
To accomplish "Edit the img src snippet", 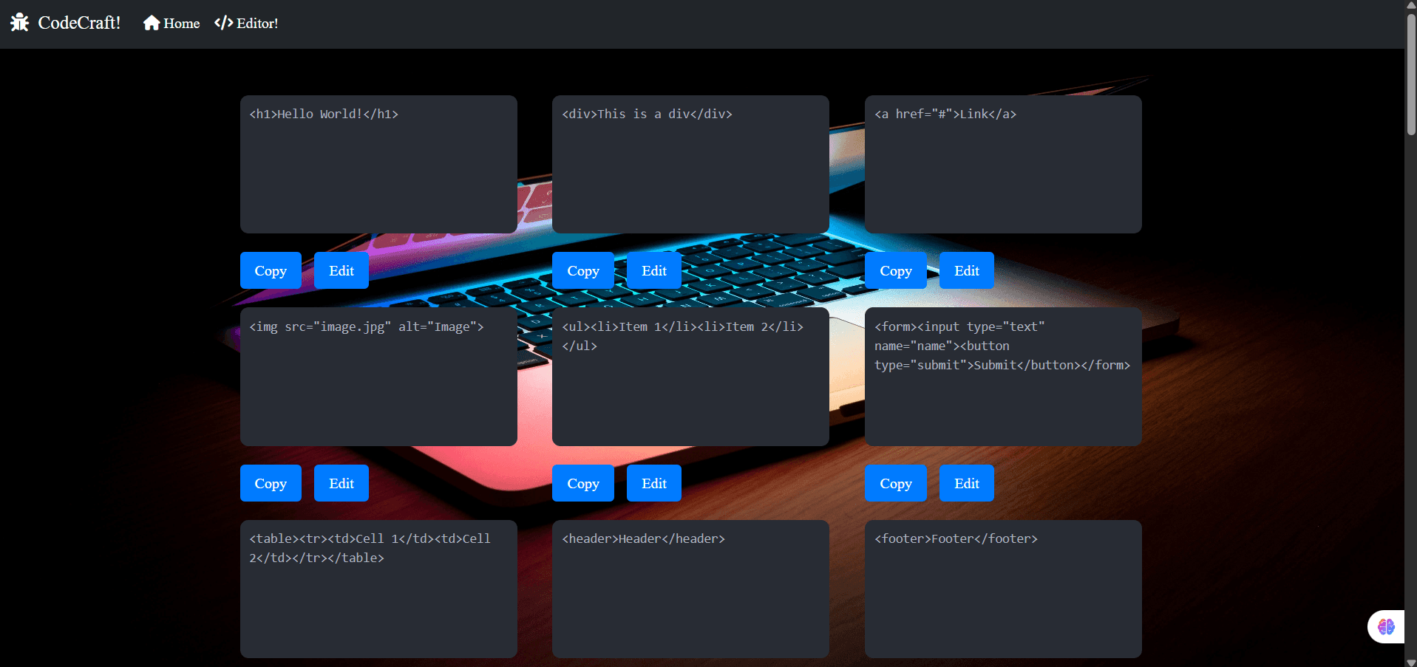I will pyautogui.click(x=341, y=483).
